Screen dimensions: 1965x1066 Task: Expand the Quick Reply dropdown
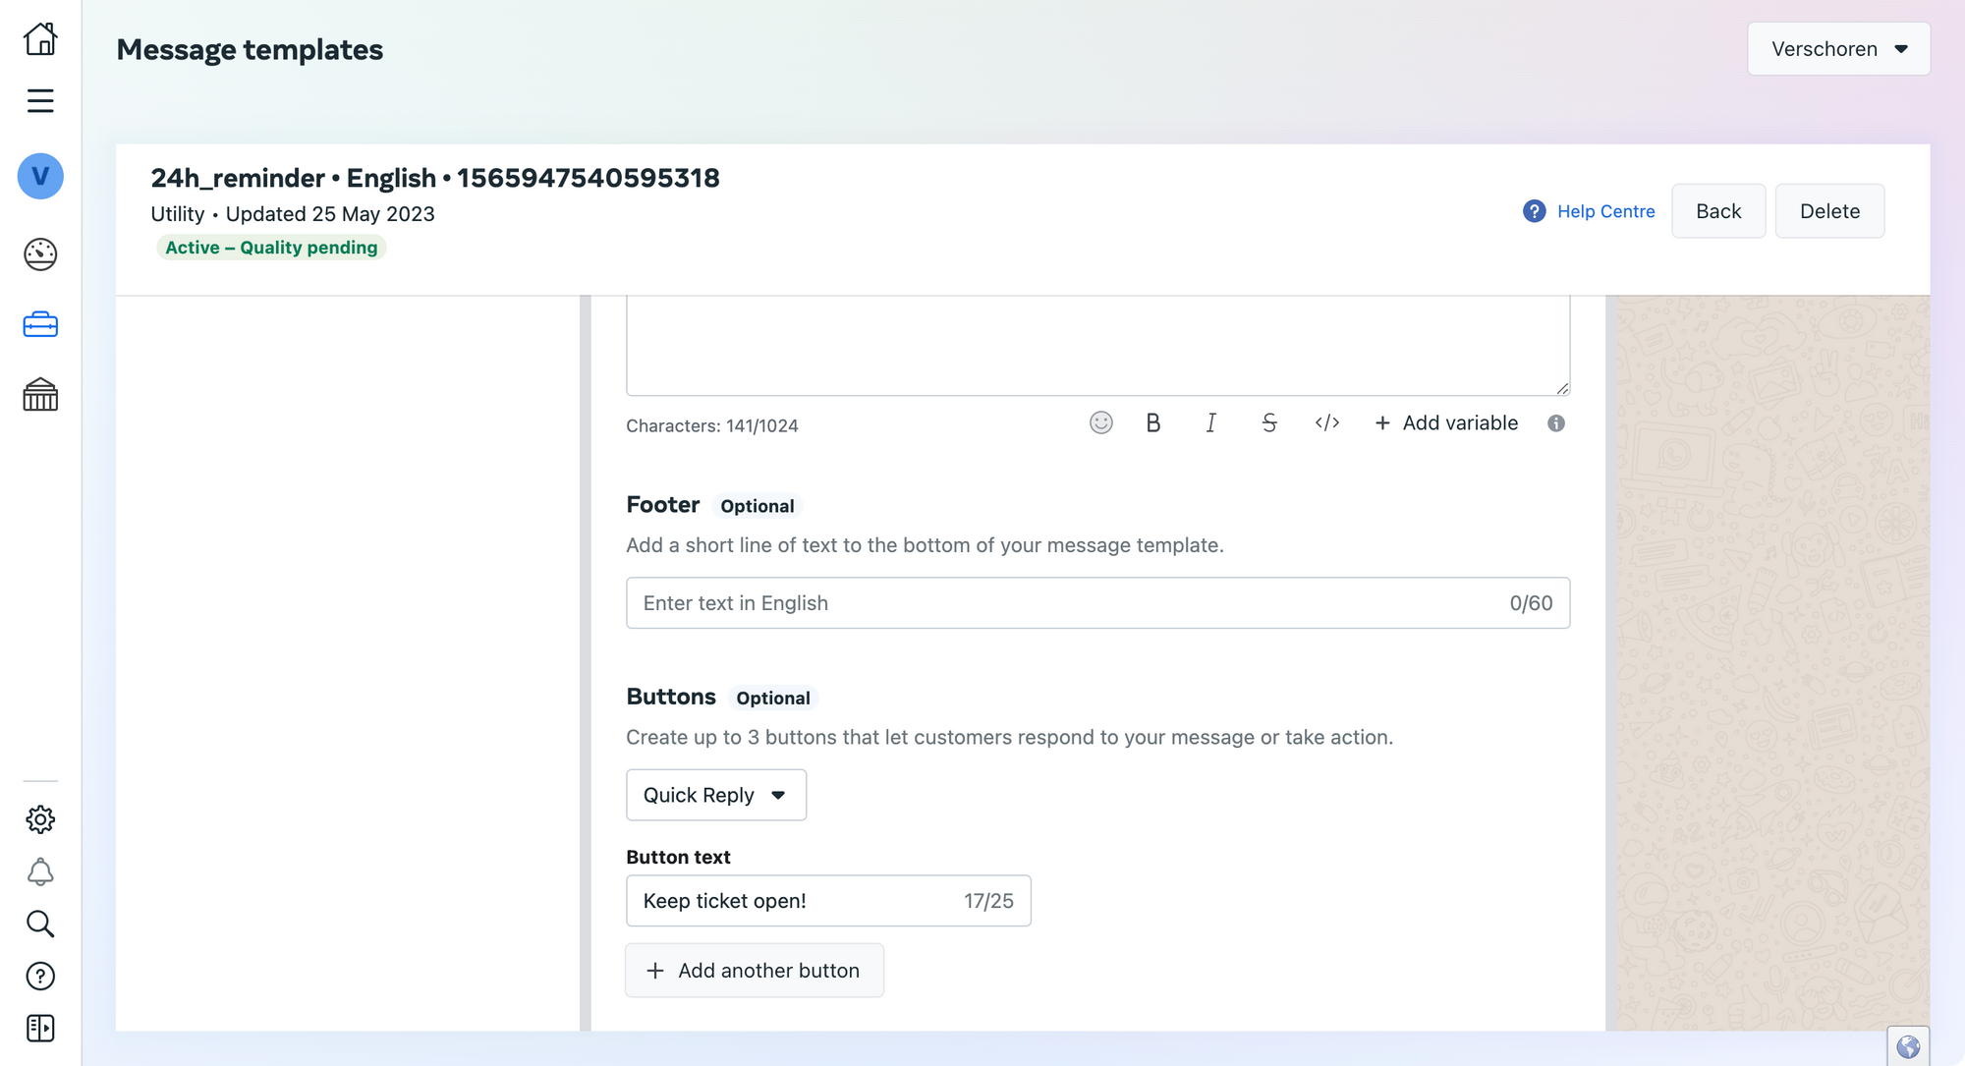point(716,795)
